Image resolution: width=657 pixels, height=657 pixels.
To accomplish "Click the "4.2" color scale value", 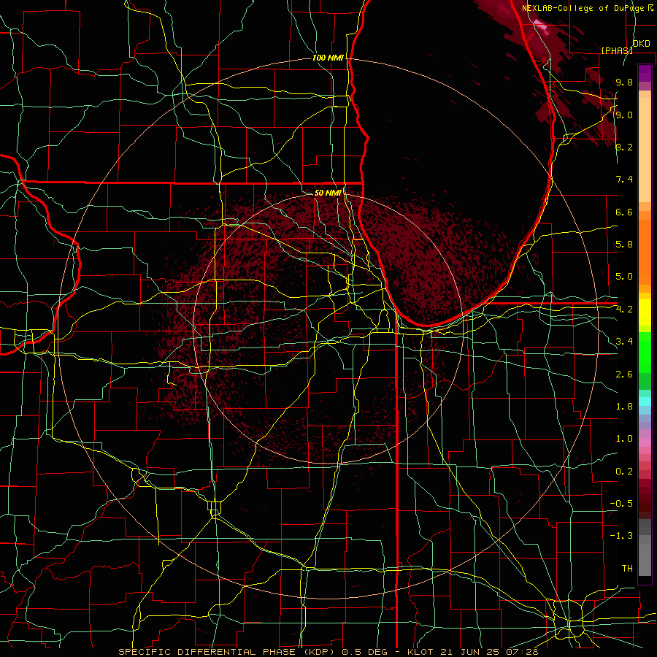I will pos(624,310).
